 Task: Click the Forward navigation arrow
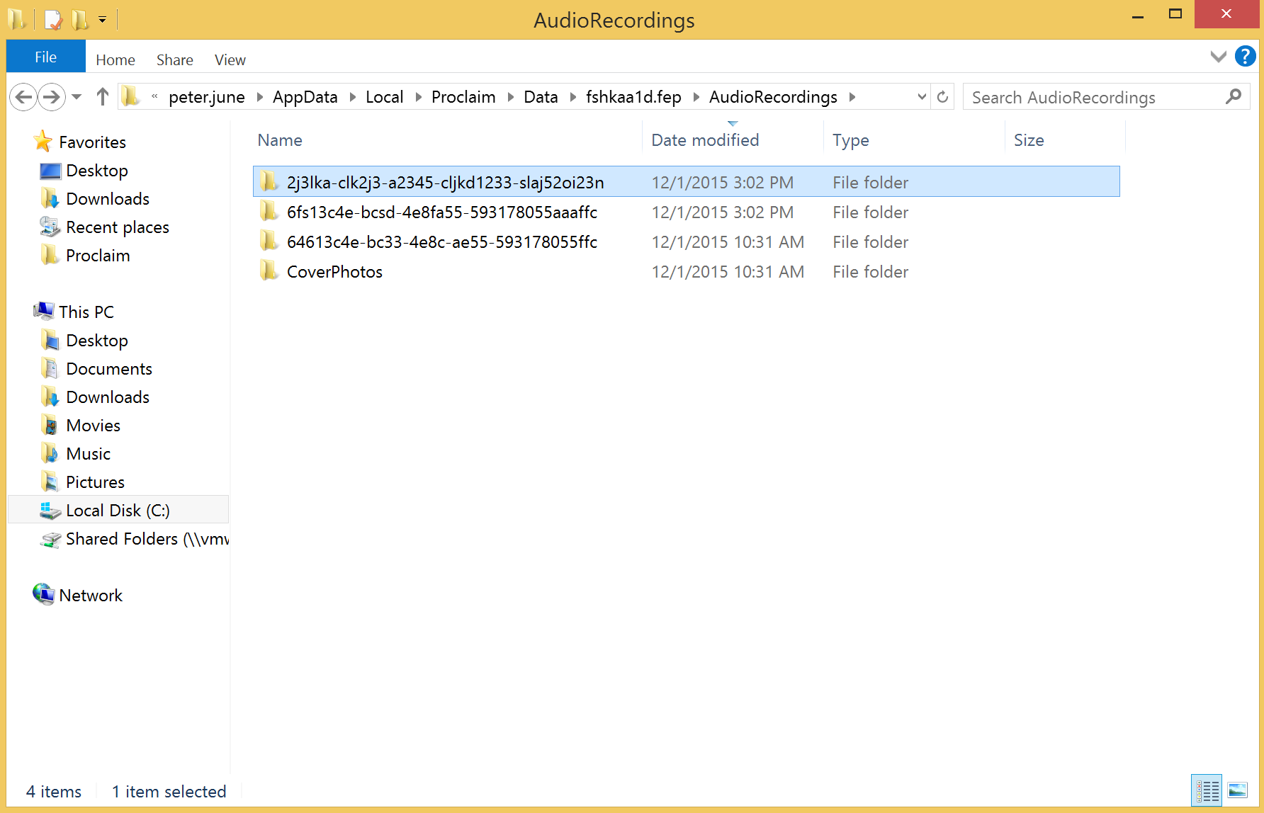click(52, 96)
